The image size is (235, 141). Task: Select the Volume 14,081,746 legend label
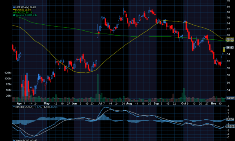point(26,15)
